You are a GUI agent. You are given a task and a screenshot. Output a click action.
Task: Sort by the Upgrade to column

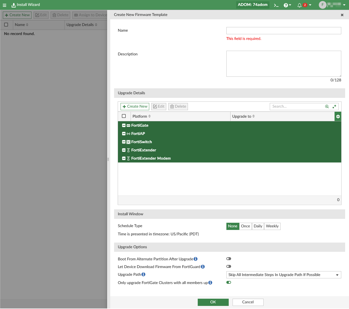pos(243,116)
